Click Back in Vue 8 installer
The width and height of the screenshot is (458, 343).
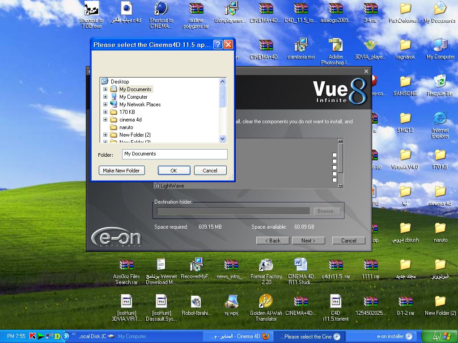[272, 240]
